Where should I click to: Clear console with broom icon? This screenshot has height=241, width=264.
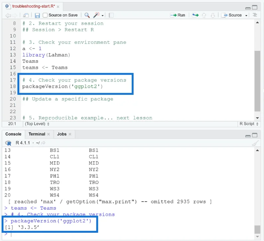[255, 143]
